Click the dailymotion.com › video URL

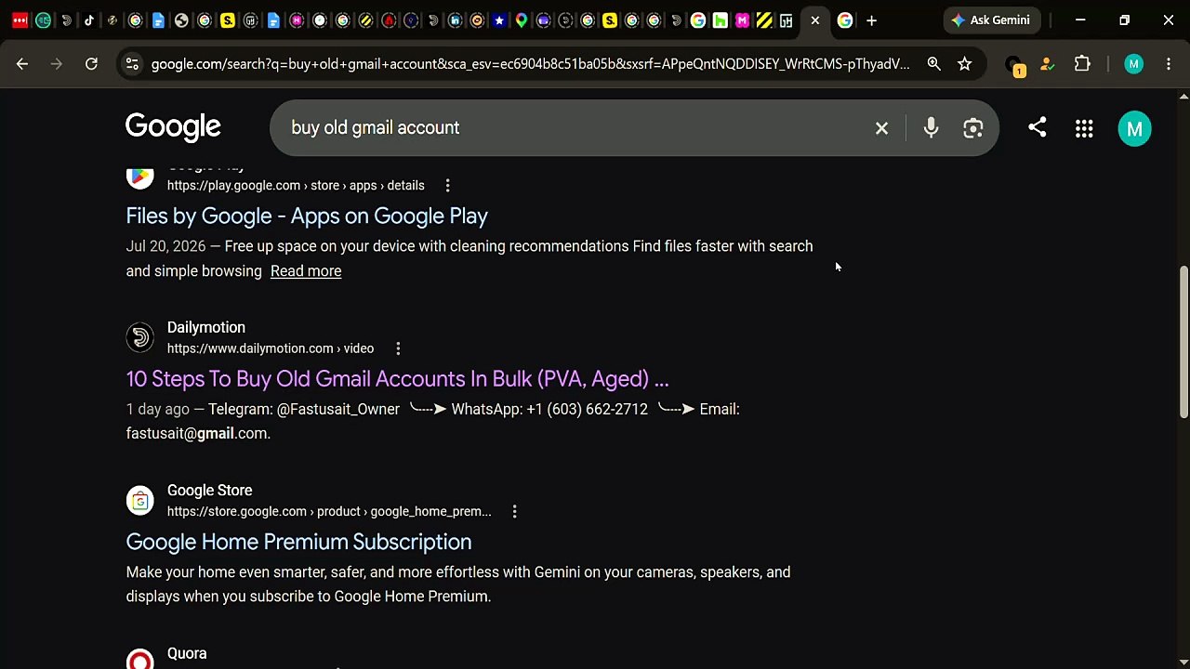pos(271,348)
